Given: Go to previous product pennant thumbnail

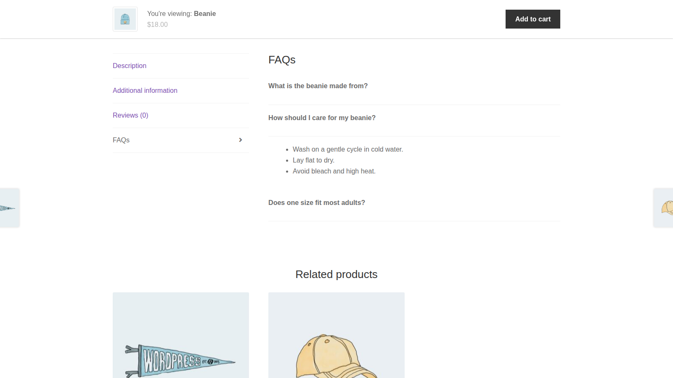Looking at the screenshot, I should [9, 208].
